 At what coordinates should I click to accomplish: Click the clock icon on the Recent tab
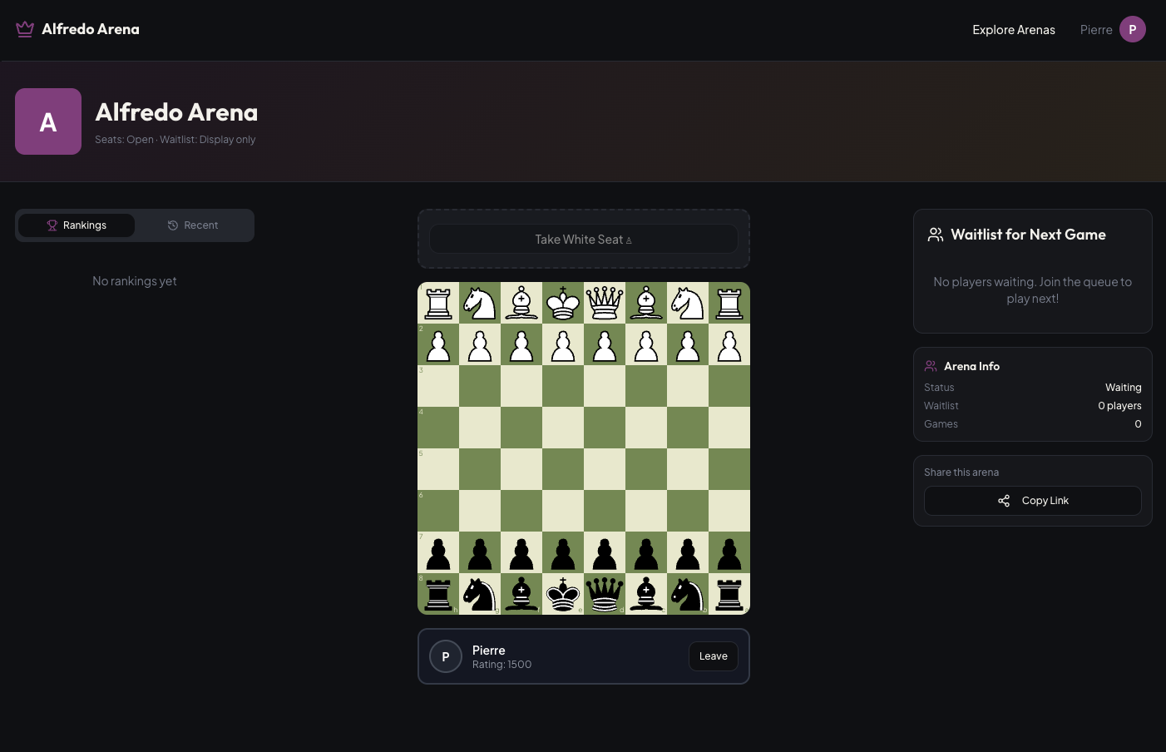pyautogui.click(x=172, y=225)
